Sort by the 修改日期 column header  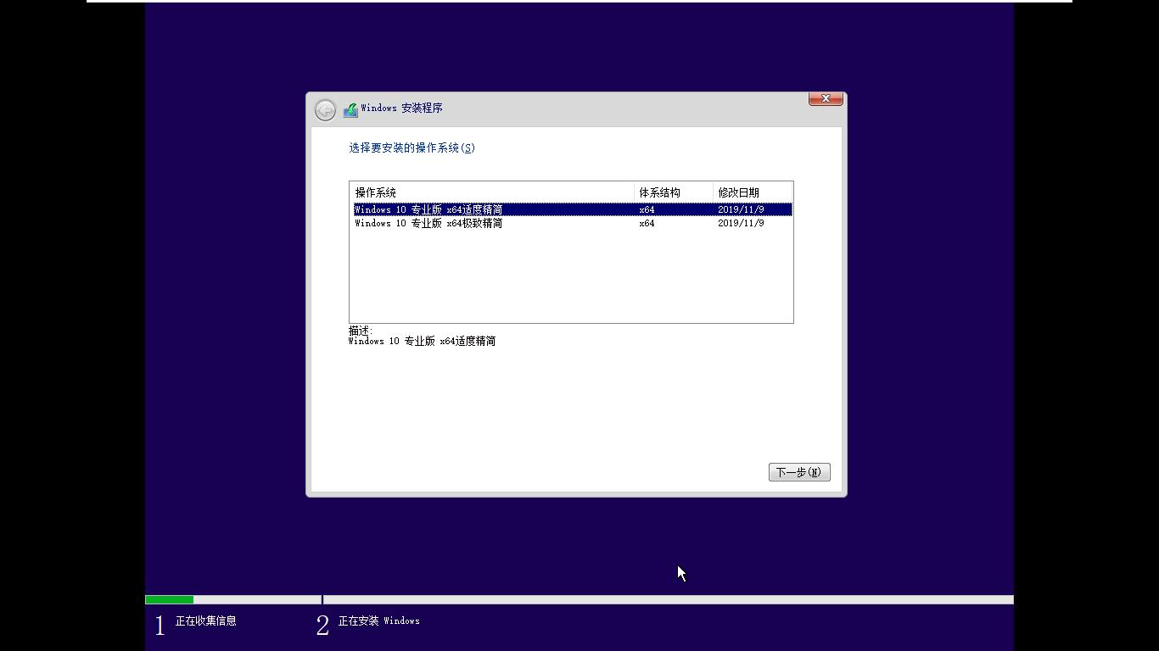(x=738, y=192)
